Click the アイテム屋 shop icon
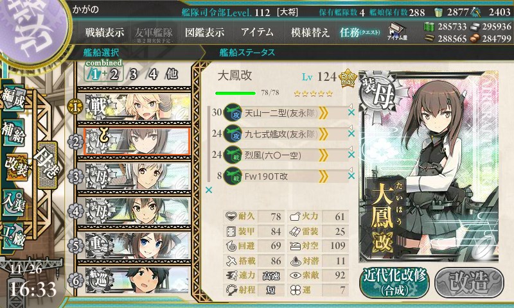The image size is (514, 308). click(397, 31)
